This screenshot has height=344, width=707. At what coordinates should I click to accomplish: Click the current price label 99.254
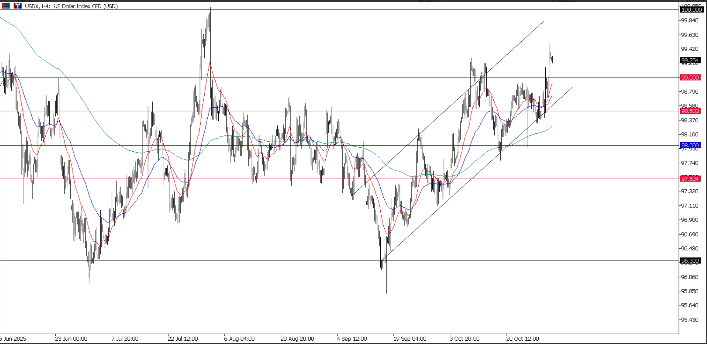pos(690,60)
